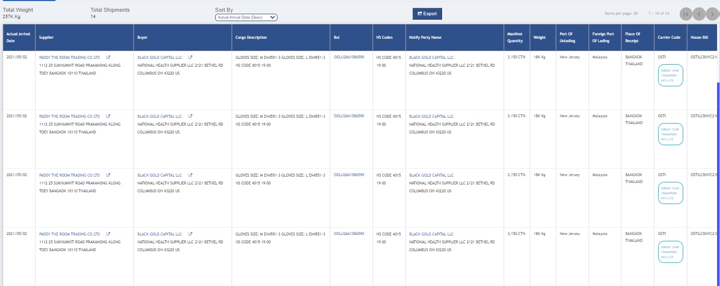Click the Manifest Quantity column header
720x286 pixels.
pyautogui.click(x=515, y=37)
